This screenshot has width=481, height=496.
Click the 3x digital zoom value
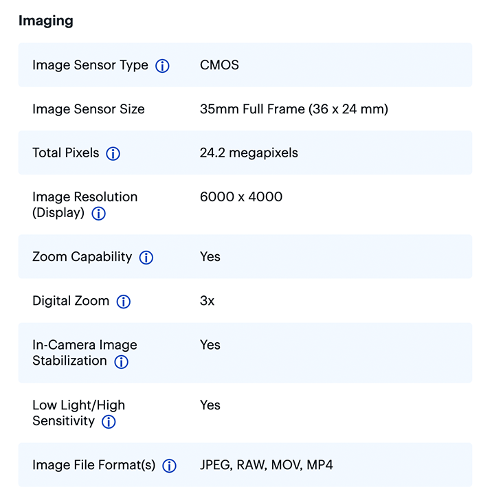207,301
